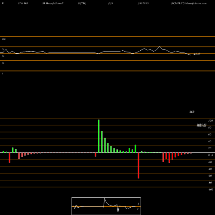215x215 pixels.
Task: Click the 50 level label on RSI axis
Action: pos(3,56)
